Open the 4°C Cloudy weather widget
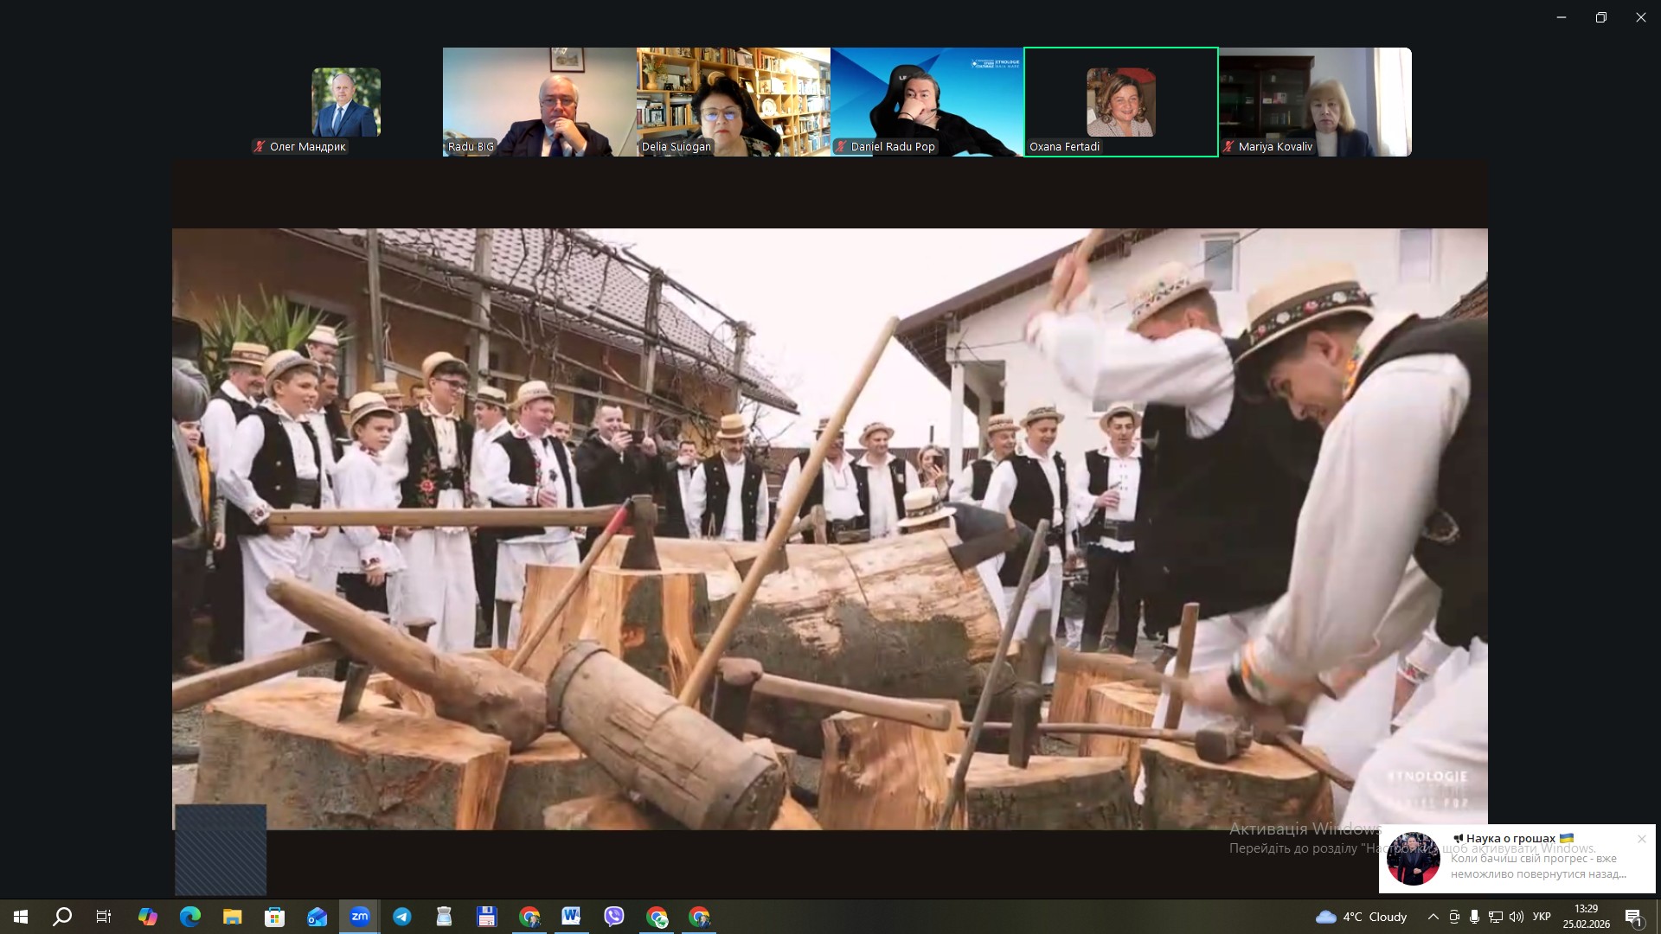The height and width of the screenshot is (934, 1661). pyautogui.click(x=1361, y=917)
